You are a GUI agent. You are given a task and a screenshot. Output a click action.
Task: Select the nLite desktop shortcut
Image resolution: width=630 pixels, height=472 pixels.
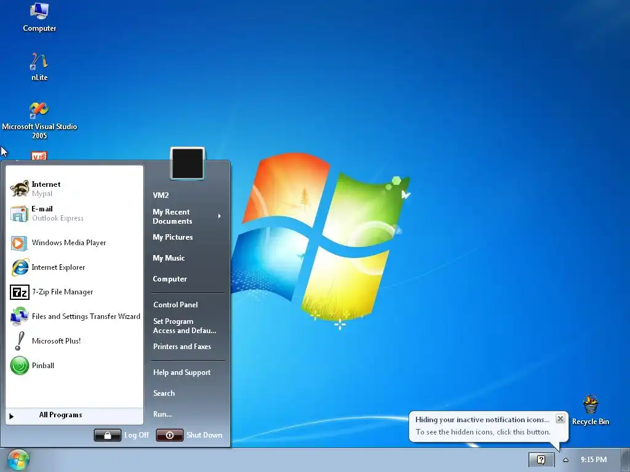point(39,66)
